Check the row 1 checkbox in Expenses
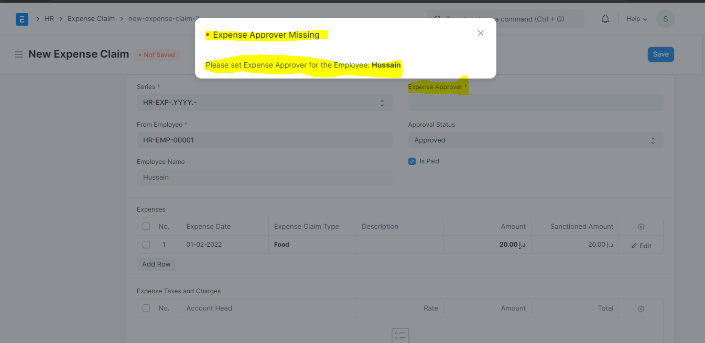This screenshot has width=705, height=343. [x=146, y=245]
